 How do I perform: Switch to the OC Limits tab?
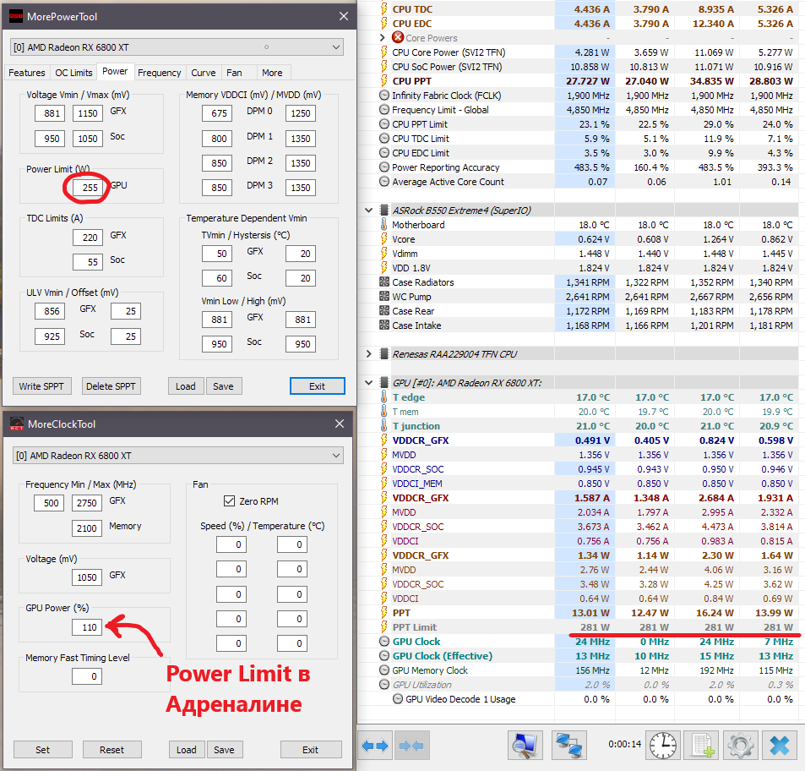pyautogui.click(x=74, y=73)
